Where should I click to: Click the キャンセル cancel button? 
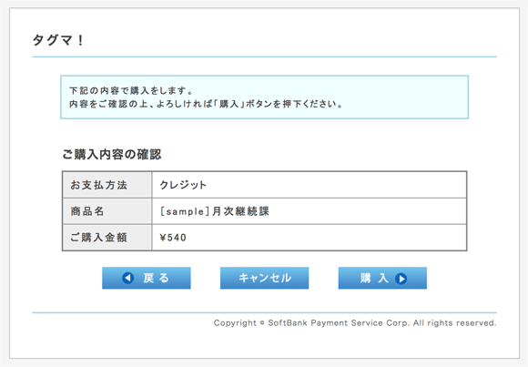(264, 278)
